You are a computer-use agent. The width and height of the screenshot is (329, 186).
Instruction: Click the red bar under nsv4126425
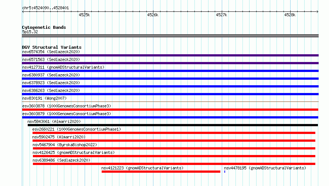pos(174,156)
